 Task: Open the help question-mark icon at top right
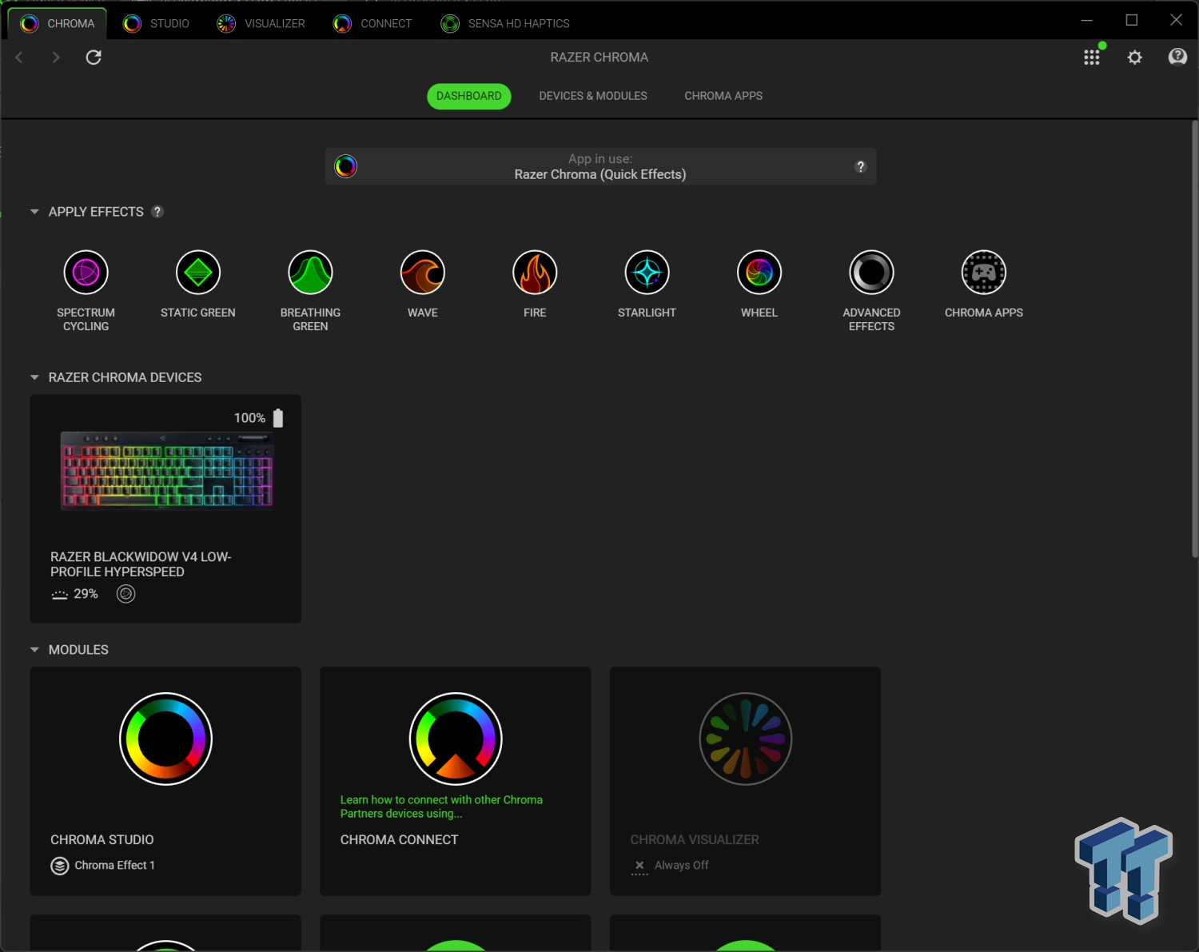click(x=1177, y=57)
